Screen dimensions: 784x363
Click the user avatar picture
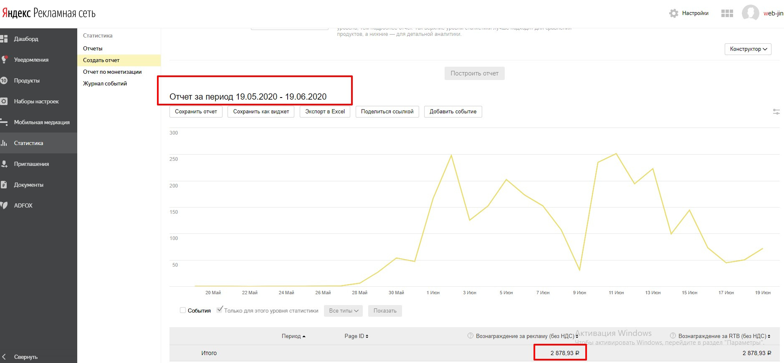pyautogui.click(x=750, y=13)
